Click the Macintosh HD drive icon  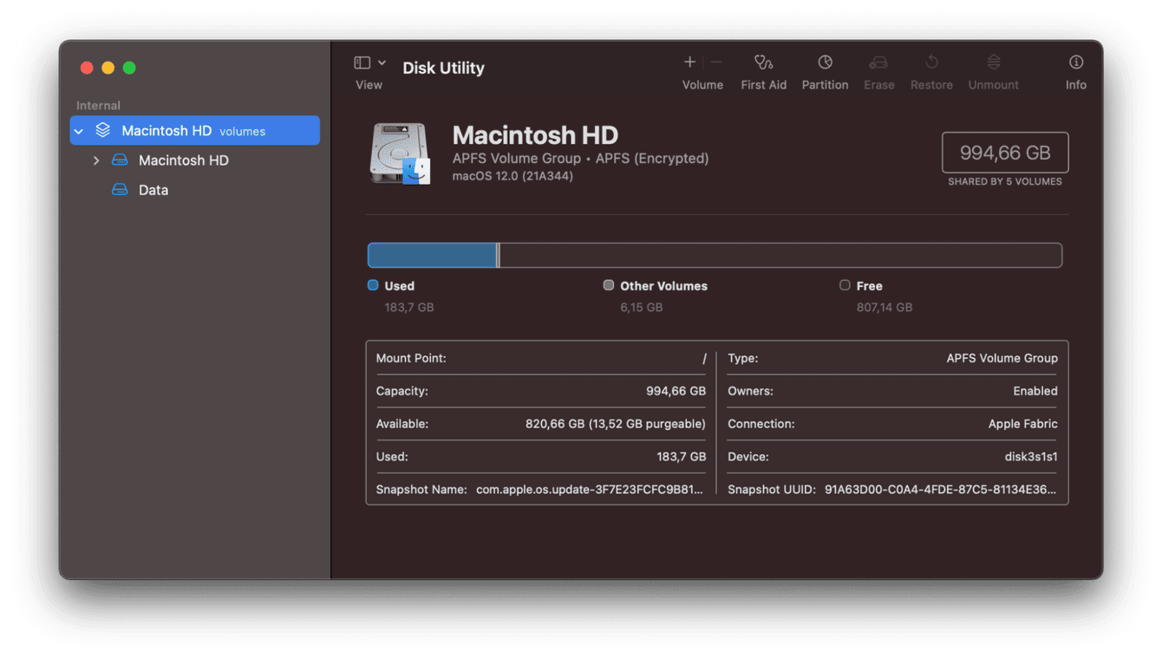(x=400, y=153)
